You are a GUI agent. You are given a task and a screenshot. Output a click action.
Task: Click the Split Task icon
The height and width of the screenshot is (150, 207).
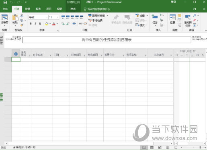coord(74,24)
